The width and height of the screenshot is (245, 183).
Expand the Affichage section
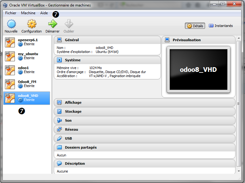tap(73, 102)
